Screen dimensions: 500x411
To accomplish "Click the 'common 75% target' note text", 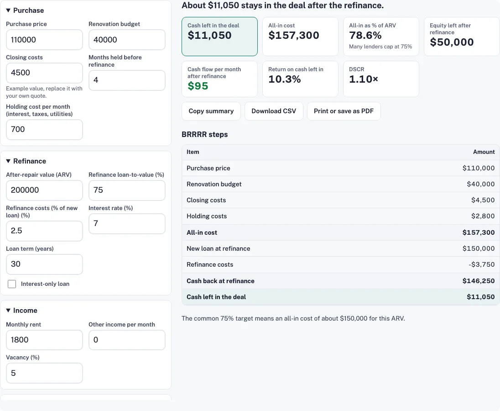I will tap(293, 318).
